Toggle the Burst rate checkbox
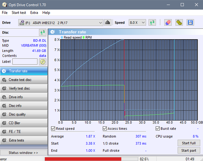 coord(158,128)
